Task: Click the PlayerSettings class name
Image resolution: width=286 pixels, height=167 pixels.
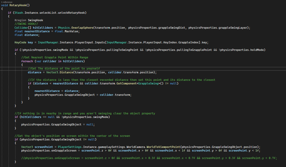Action: [70, 147]
